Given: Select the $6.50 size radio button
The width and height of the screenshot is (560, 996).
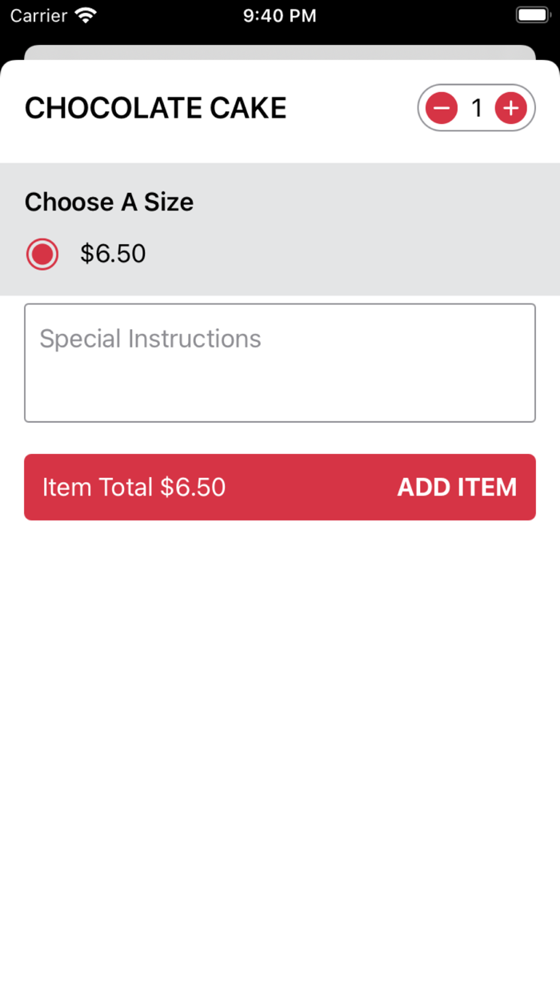Looking at the screenshot, I should coord(42,255).
